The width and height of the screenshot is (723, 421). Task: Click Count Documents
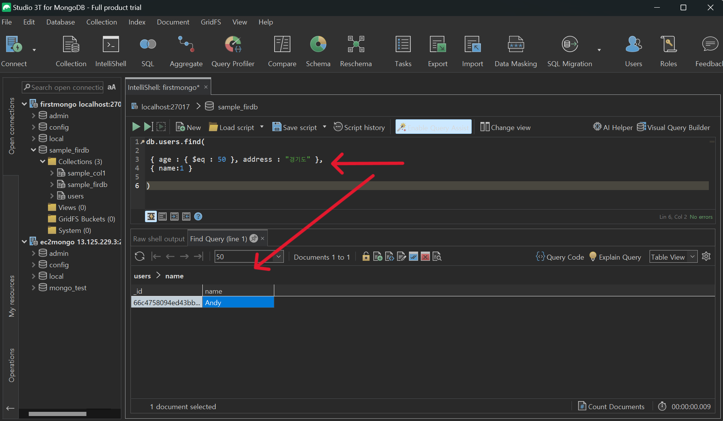pyautogui.click(x=611, y=406)
